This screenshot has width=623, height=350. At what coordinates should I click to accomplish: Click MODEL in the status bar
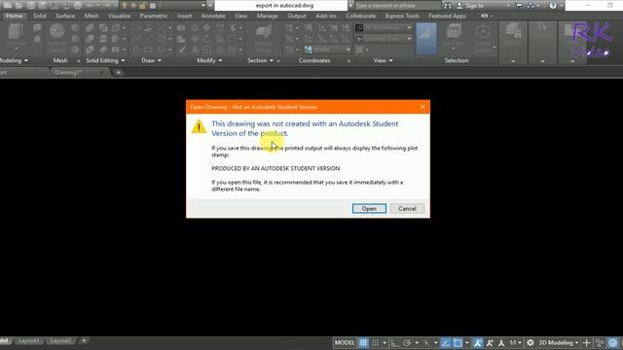click(345, 342)
